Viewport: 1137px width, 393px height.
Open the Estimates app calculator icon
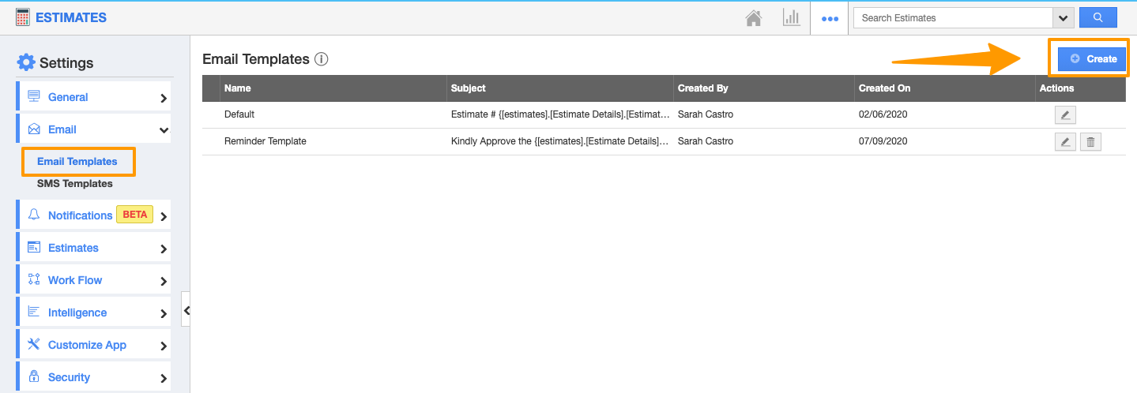click(x=23, y=17)
